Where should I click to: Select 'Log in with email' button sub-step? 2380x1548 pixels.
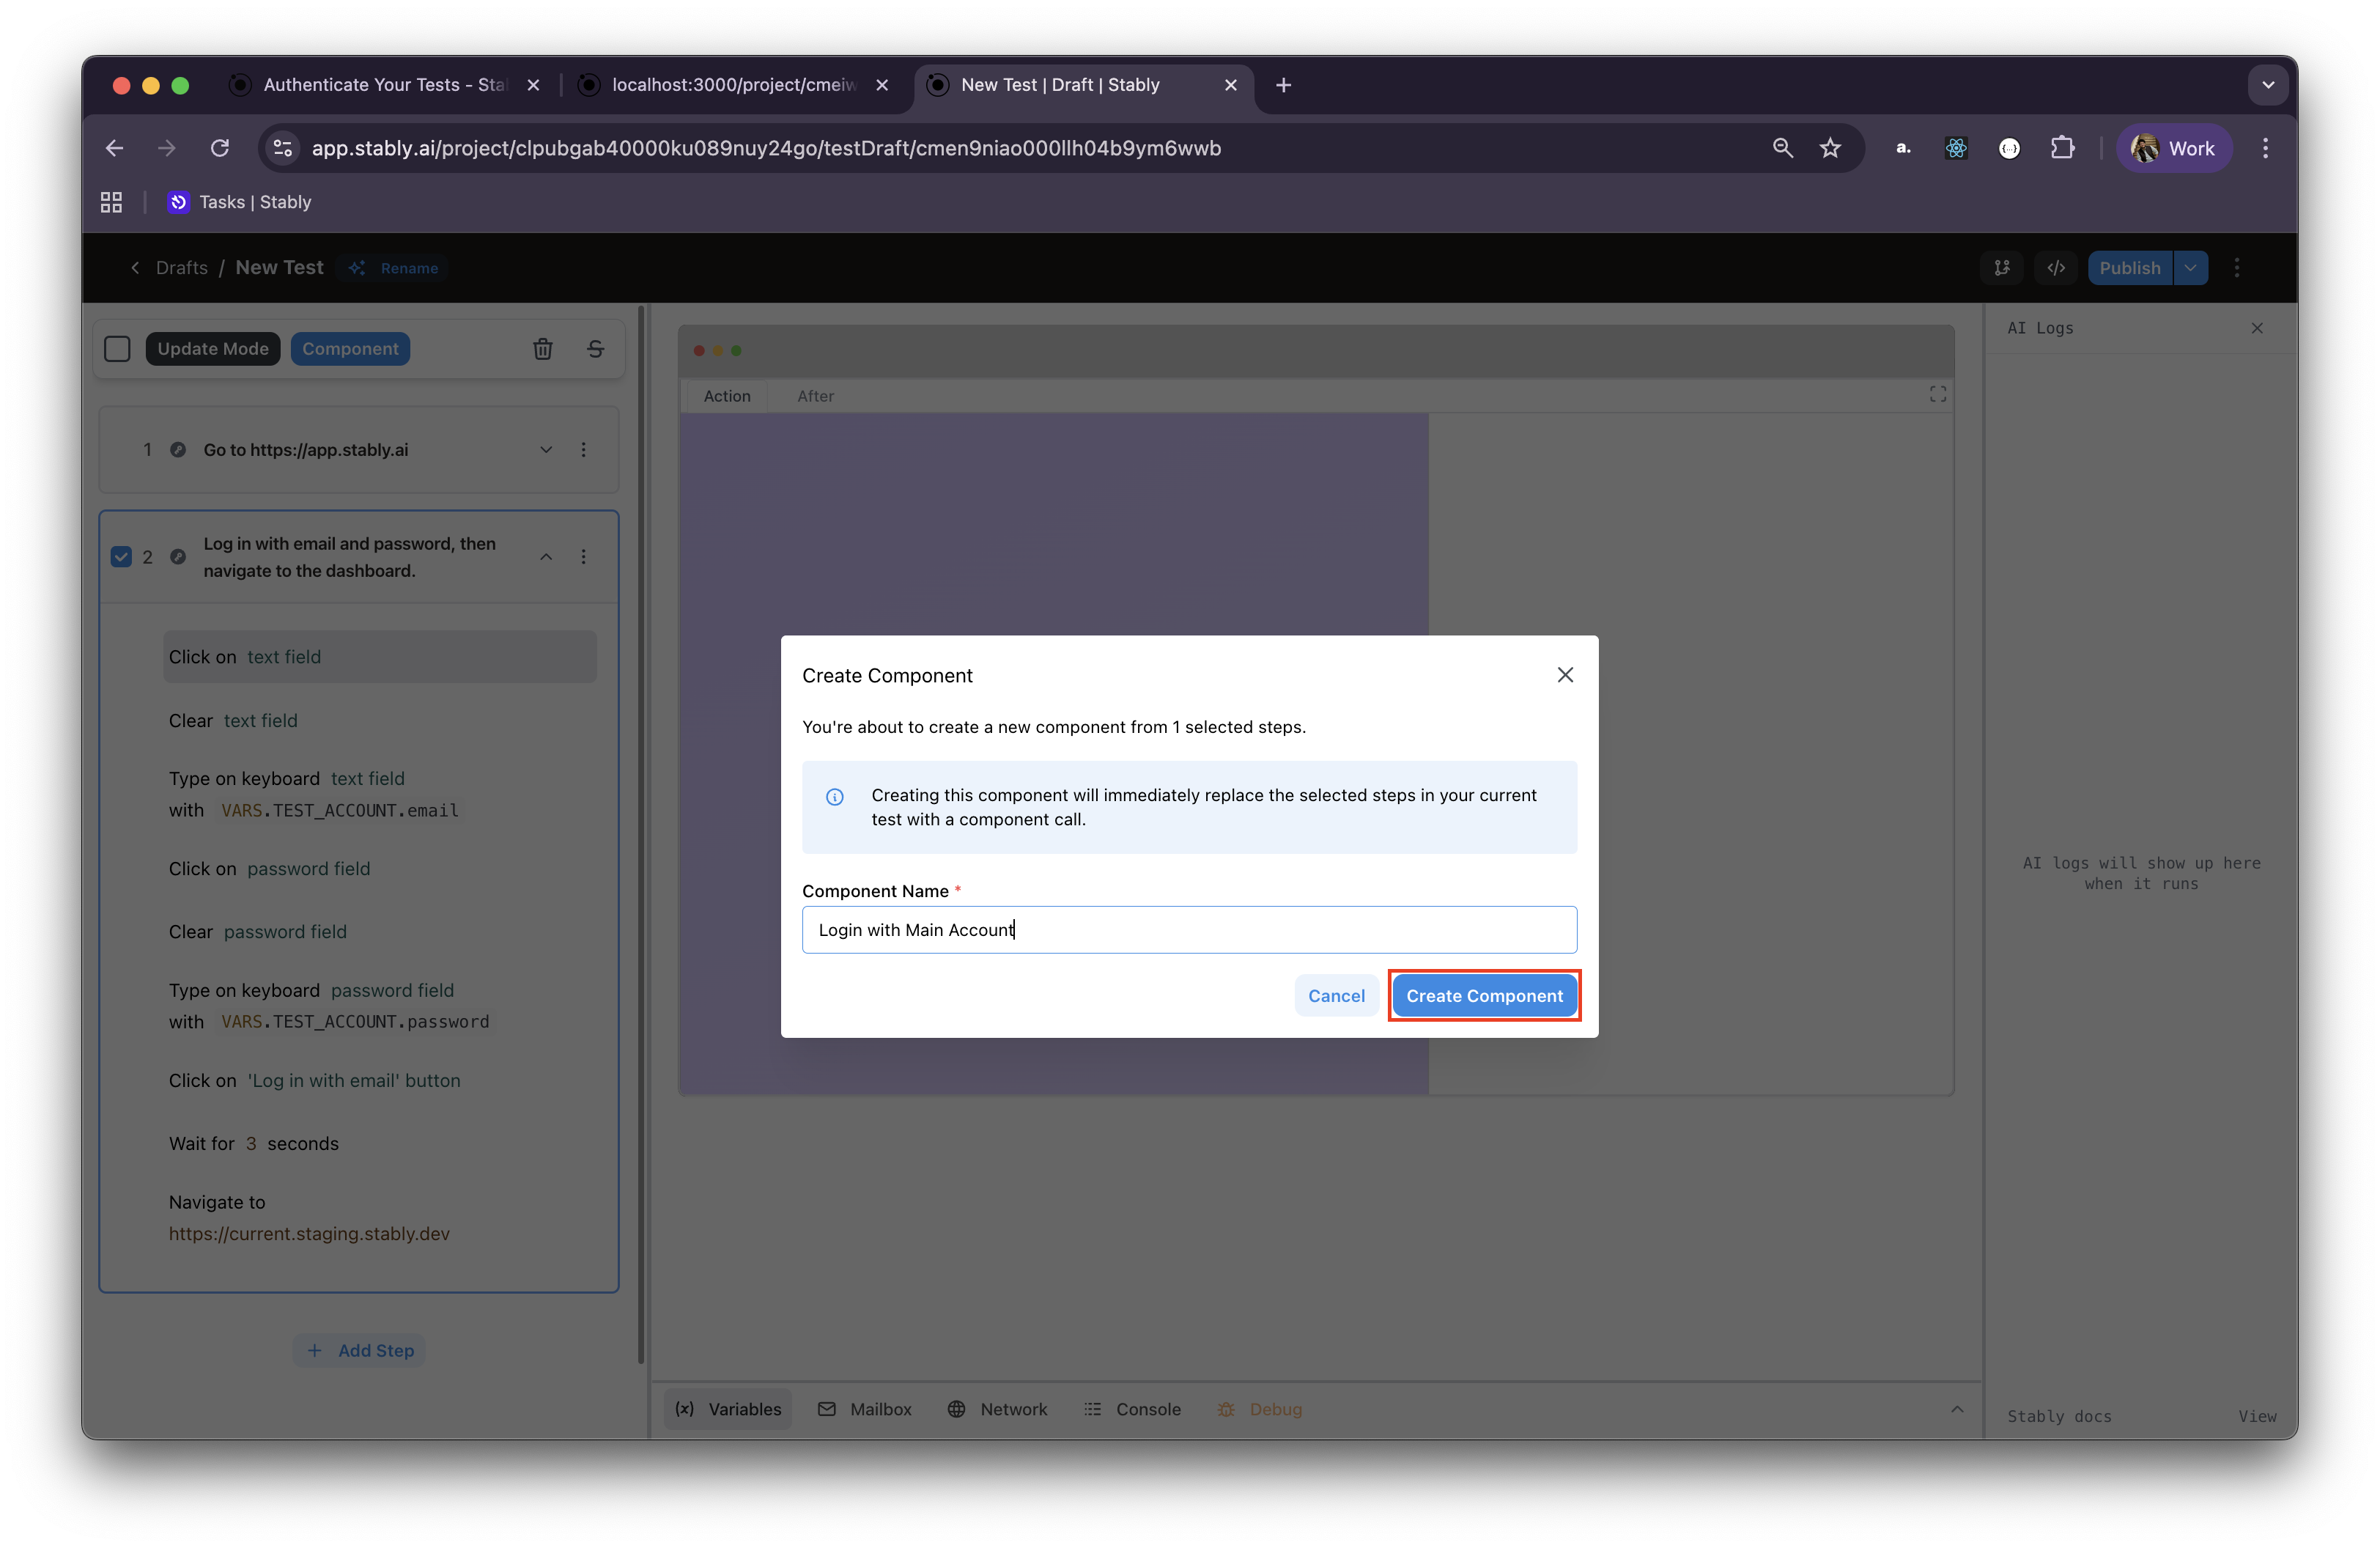pyautogui.click(x=314, y=1080)
